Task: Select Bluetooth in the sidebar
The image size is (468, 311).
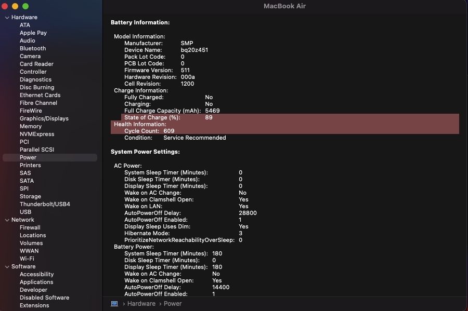Action: tap(33, 48)
